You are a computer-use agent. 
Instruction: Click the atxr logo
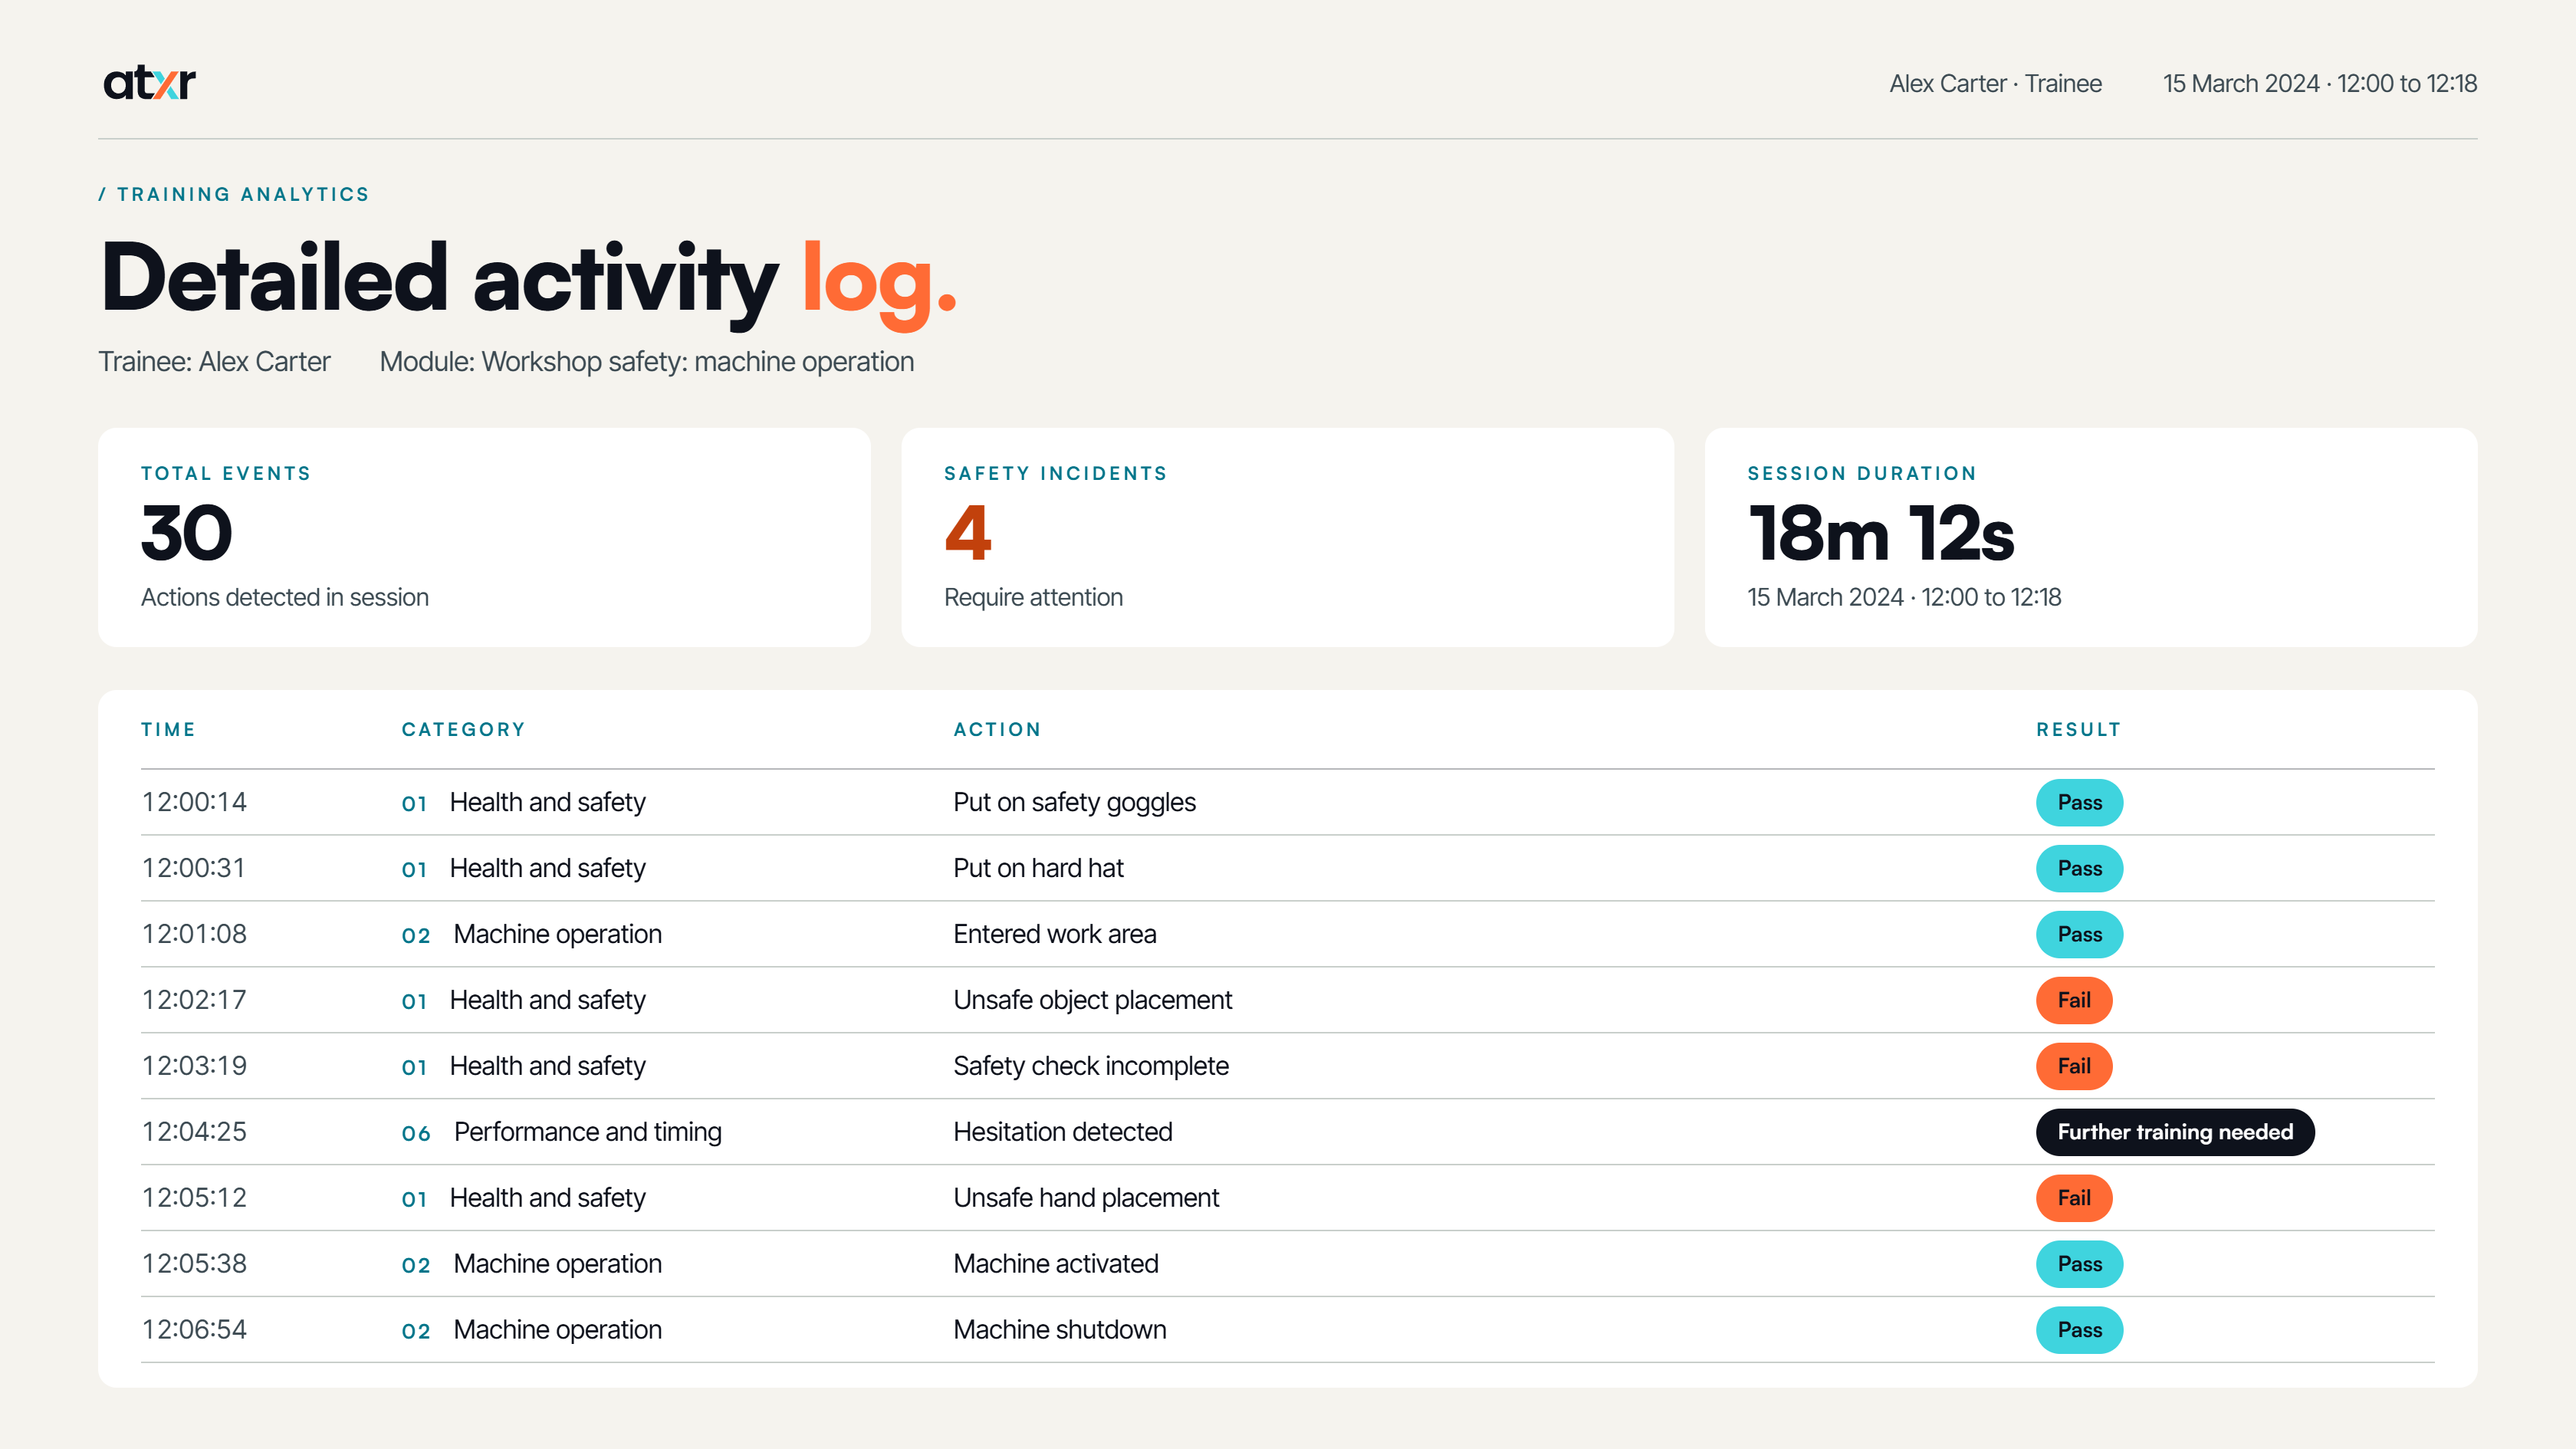pyautogui.click(x=149, y=83)
